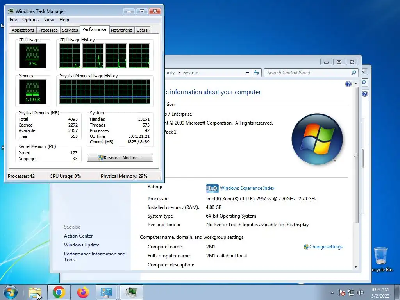The height and width of the screenshot is (300, 400).
Task: Expand the breadcrumb arrow before System
Action: [179, 73]
